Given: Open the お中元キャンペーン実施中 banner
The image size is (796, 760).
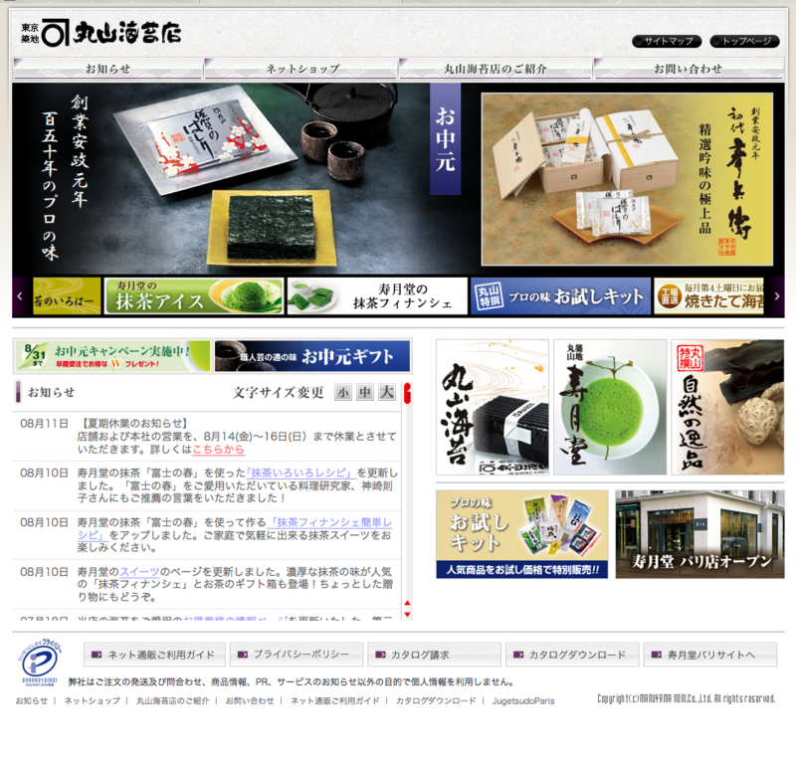Looking at the screenshot, I should click(111, 356).
